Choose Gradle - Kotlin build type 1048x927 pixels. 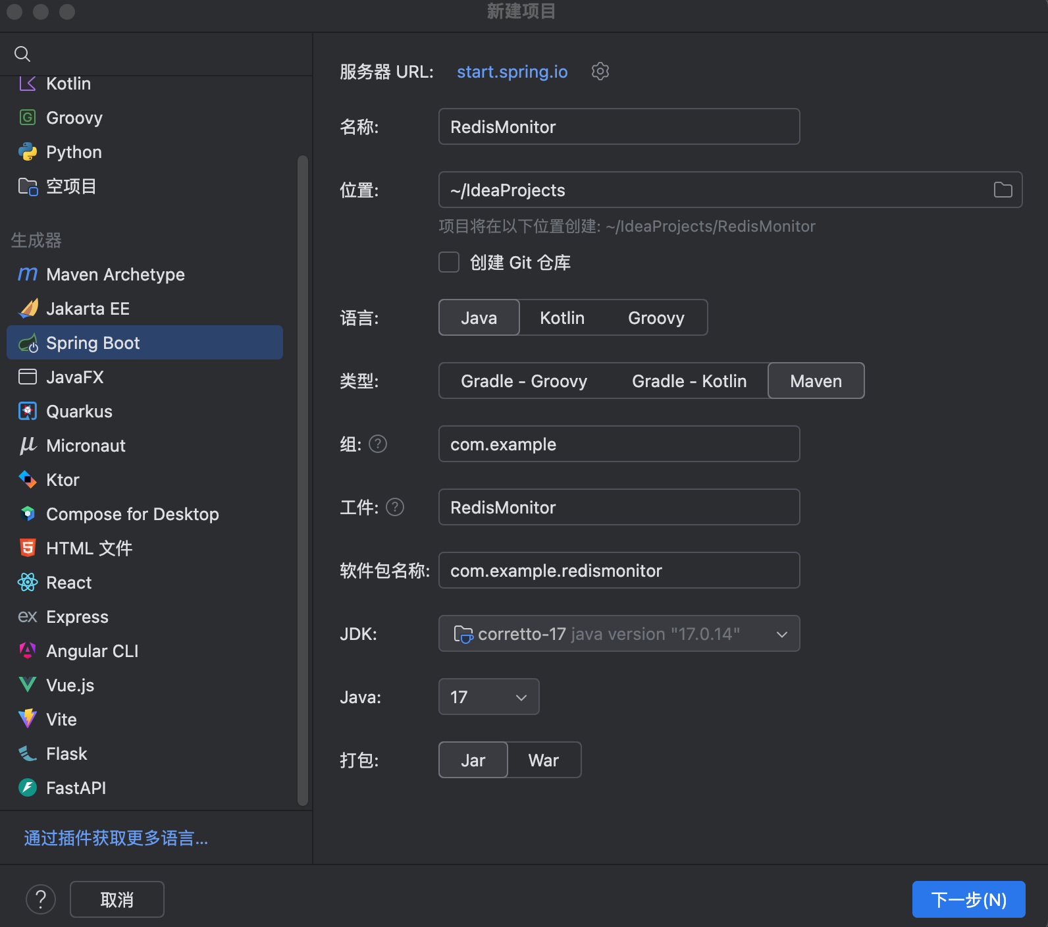coord(689,381)
